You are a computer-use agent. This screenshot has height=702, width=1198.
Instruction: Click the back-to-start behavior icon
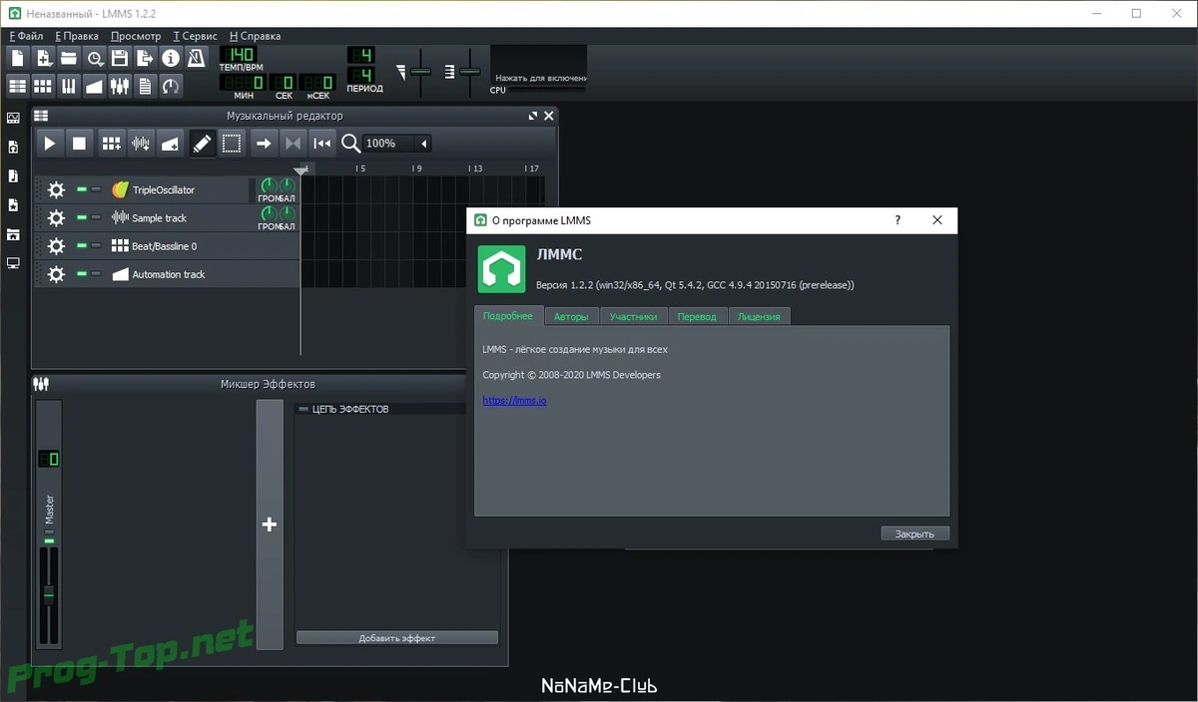pos(322,144)
